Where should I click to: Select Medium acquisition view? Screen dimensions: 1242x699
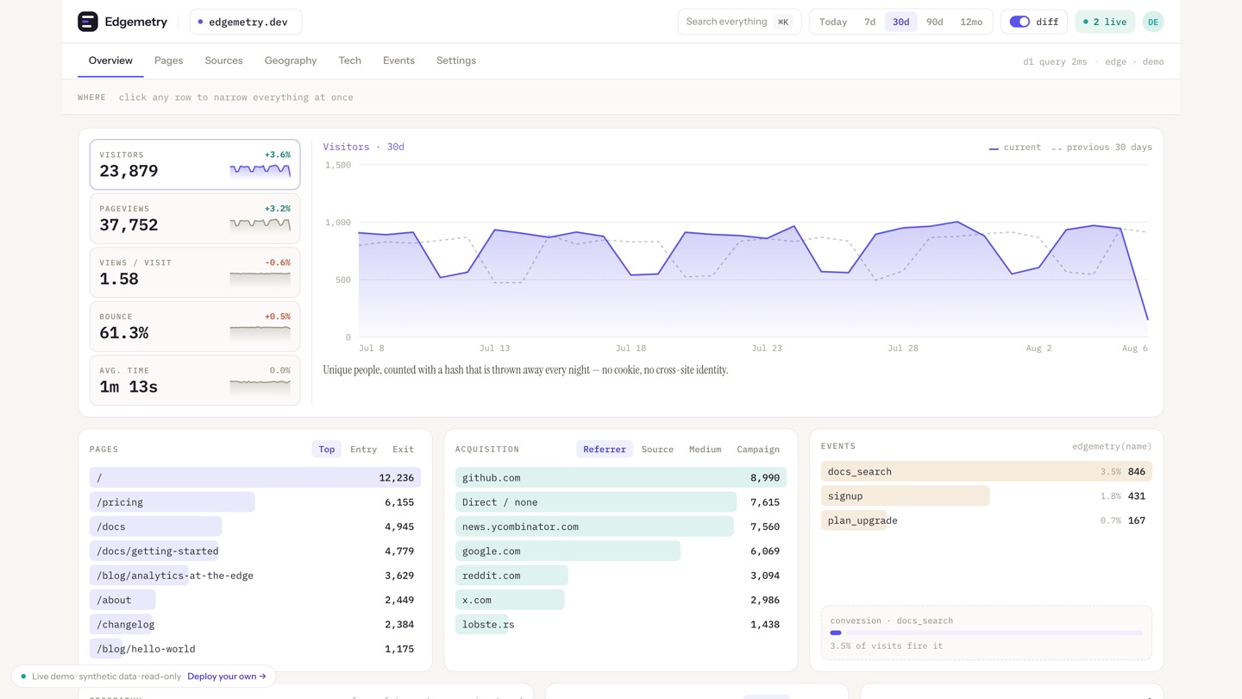(705, 449)
